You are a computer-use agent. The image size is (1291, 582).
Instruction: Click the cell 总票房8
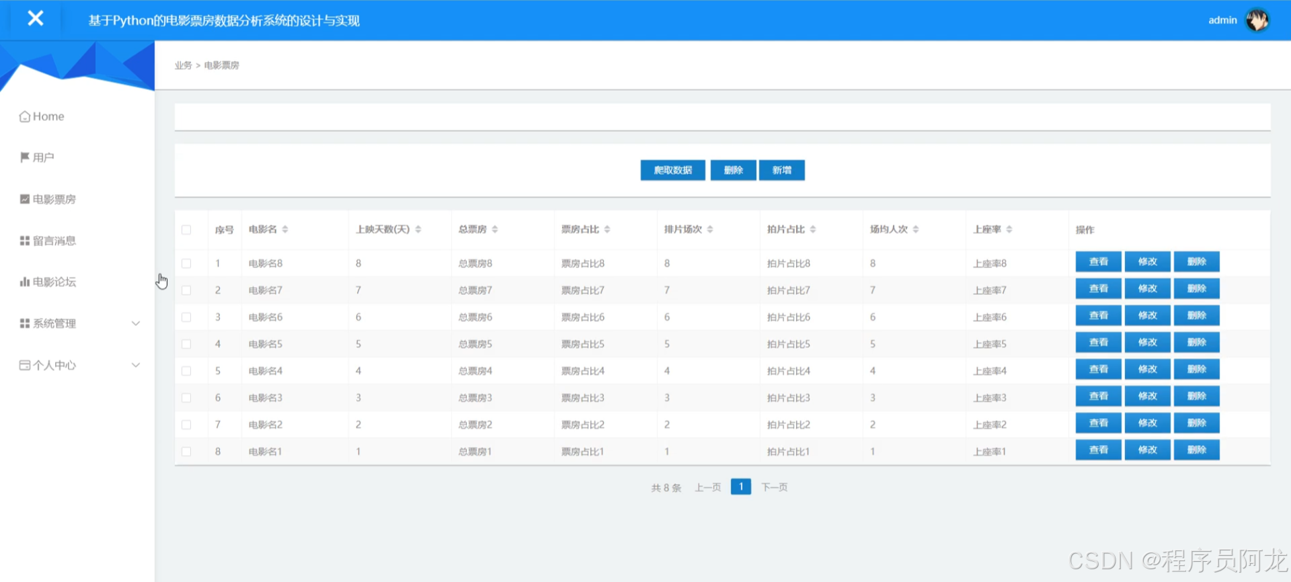coord(475,263)
